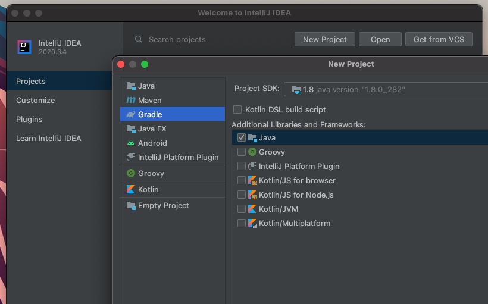
Task: Click the IntelliJ IDEA logo icon
Action: (x=24, y=47)
